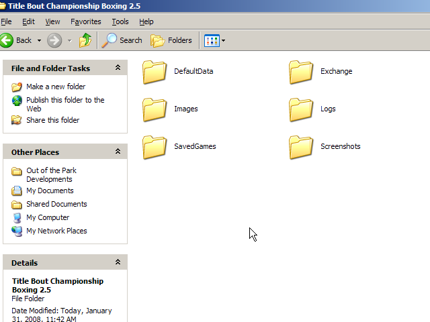Click the Logs folder name
Screen dimensions: 430x322
pyautogui.click(x=328, y=109)
